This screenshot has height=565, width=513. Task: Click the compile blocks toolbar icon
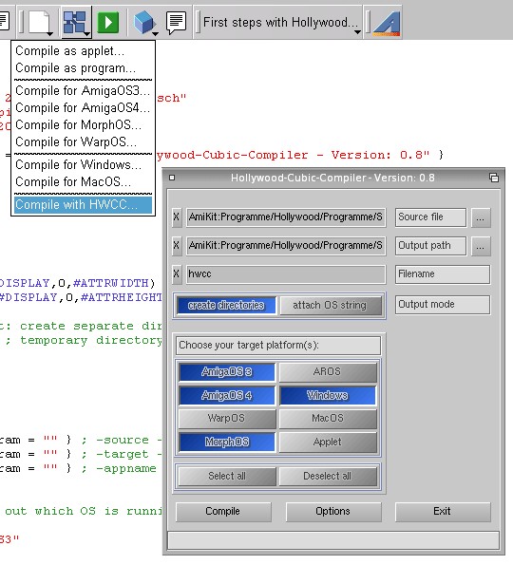tap(74, 23)
